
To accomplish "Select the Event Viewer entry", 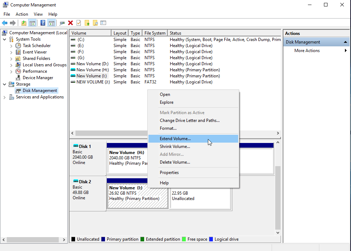I will pos(35,52).
